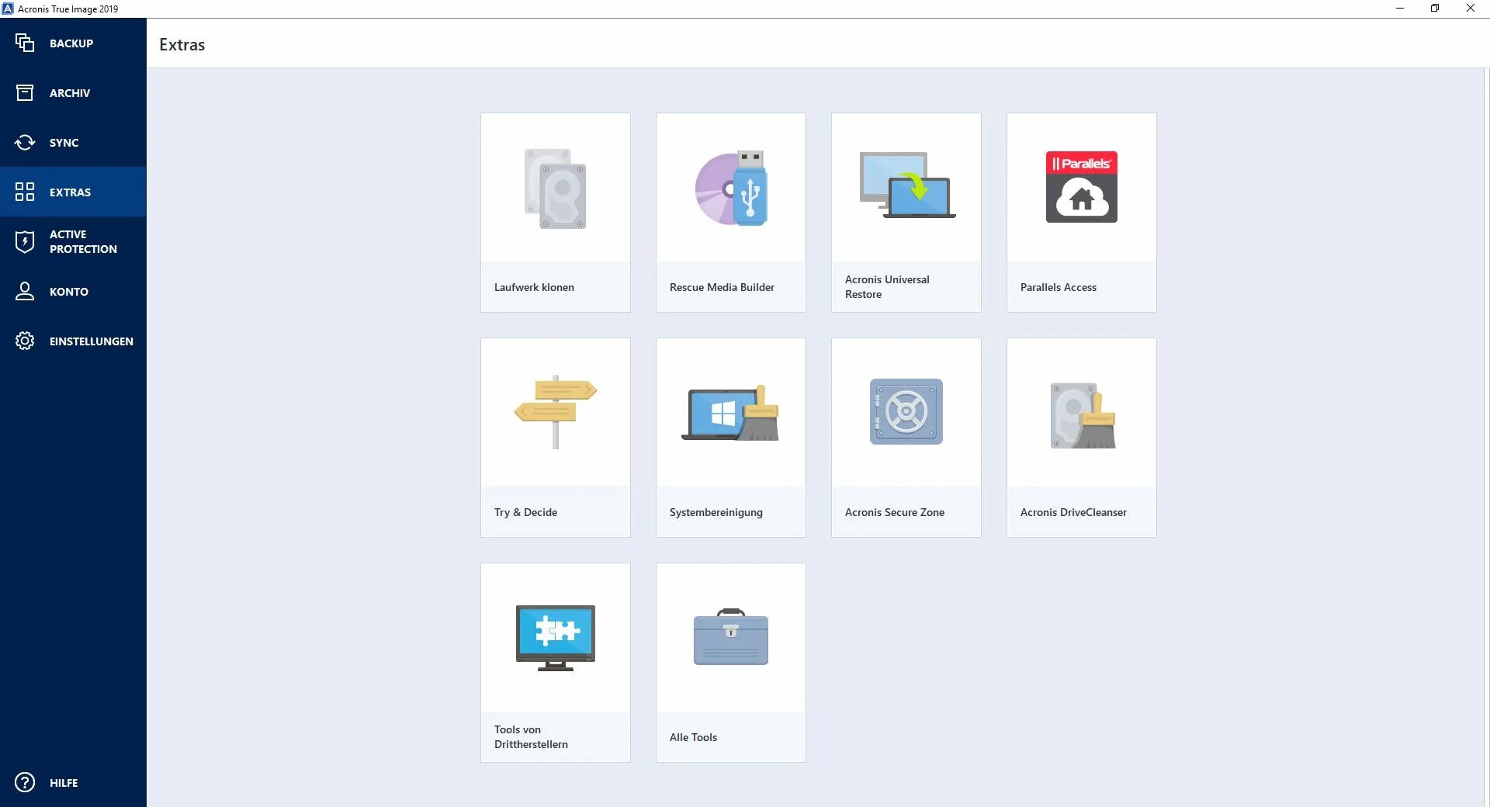
Task: Open Try & Decide label
Action: pos(525,512)
